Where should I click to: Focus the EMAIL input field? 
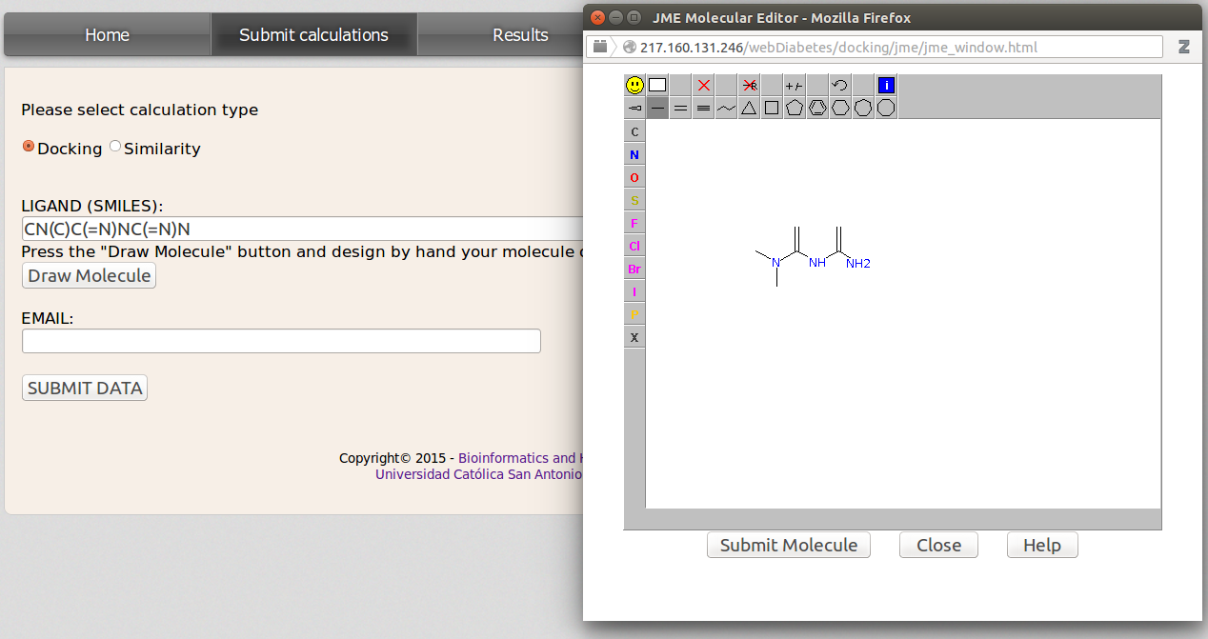[281, 341]
